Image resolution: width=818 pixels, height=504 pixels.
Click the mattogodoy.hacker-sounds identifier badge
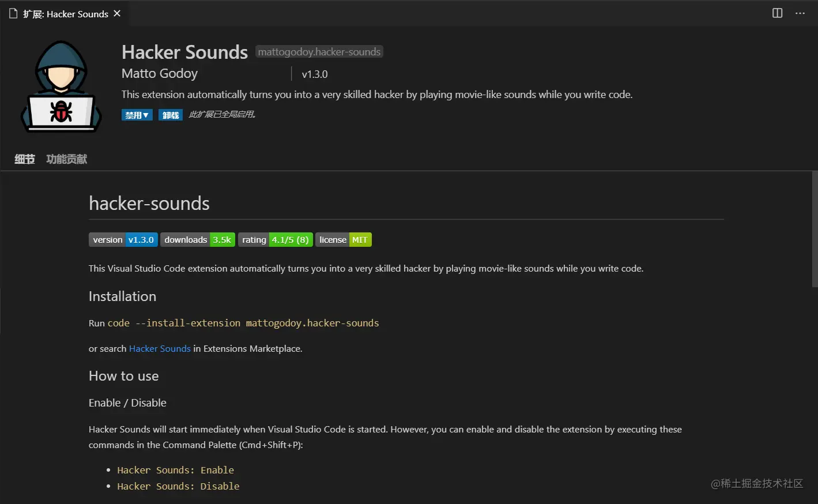(x=319, y=52)
